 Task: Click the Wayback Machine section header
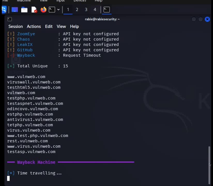36,162
